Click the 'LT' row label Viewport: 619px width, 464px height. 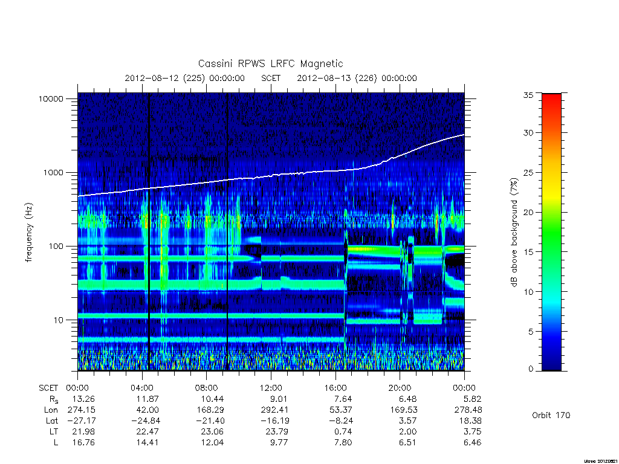[x=54, y=431]
